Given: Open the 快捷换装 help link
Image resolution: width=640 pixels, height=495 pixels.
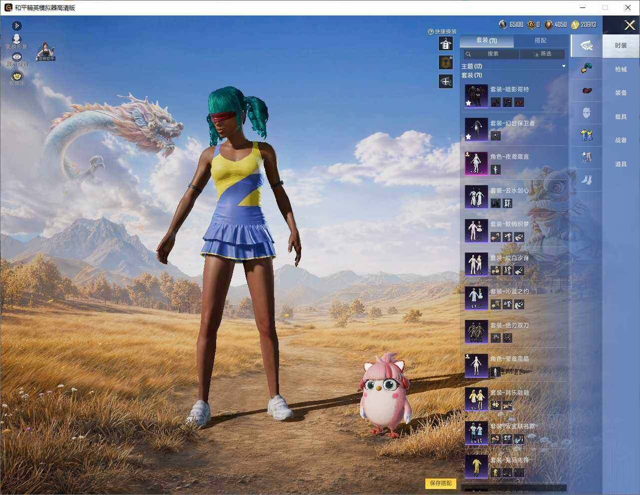Looking at the screenshot, I should [x=442, y=31].
